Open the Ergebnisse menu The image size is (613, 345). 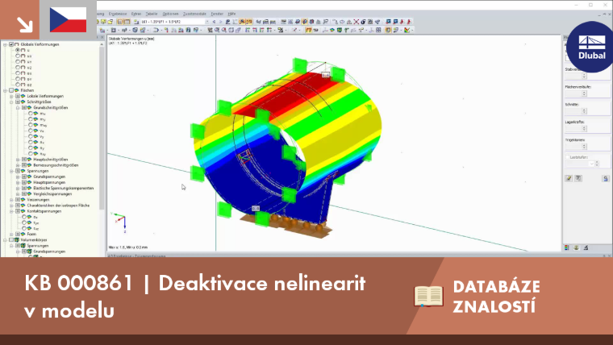pos(117,14)
